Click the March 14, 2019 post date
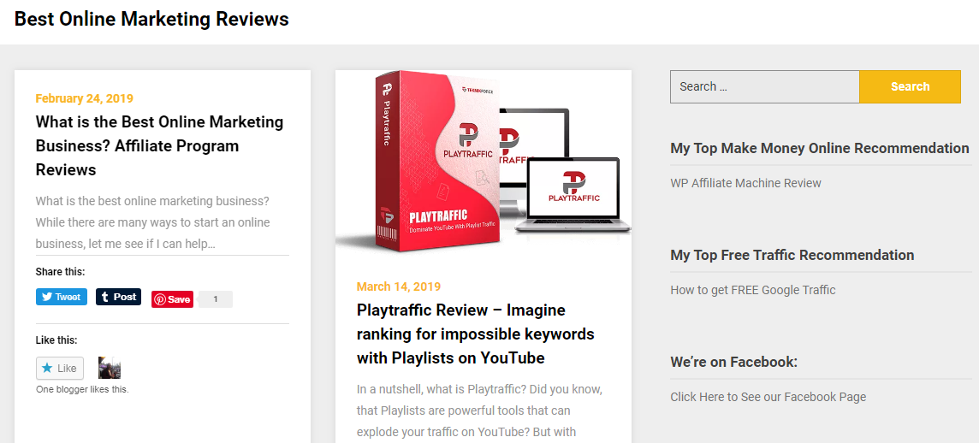 pyautogui.click(x=398, y=286)
